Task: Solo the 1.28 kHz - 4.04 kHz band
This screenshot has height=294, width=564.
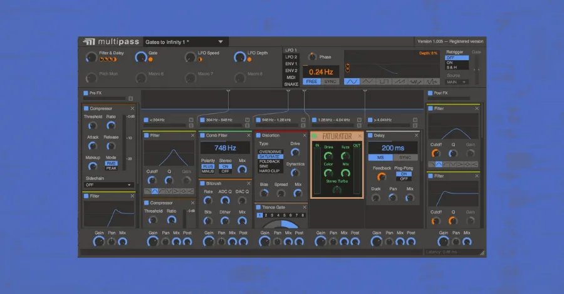Action: pos(359,126)
